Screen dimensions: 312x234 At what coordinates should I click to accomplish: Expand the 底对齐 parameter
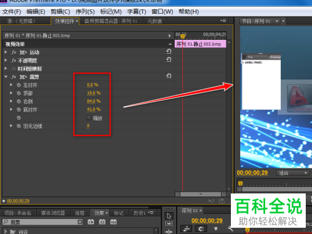(11, 109)
